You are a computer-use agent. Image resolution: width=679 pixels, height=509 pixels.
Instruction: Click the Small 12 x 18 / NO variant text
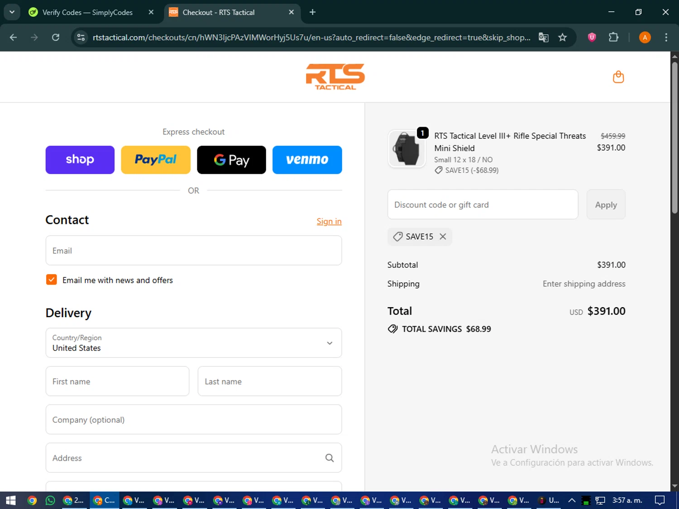[464, 160]
